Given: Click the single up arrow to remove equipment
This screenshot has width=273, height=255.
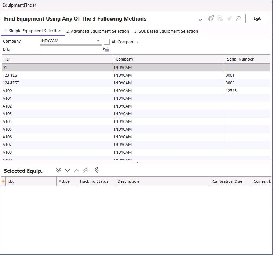Looking at the screenshot, I should point(77,170).
